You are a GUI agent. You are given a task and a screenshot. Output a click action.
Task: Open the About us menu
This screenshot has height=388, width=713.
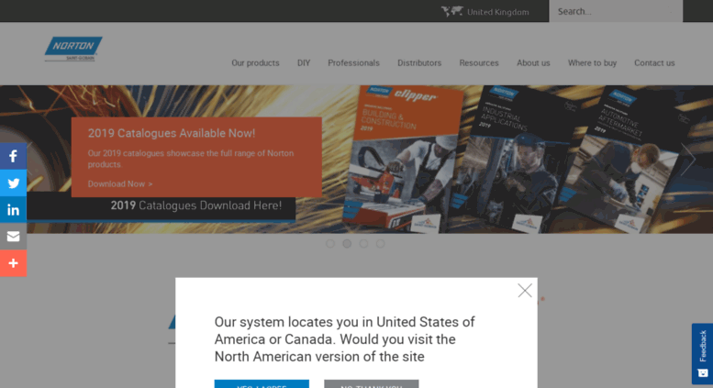[533, 63]
